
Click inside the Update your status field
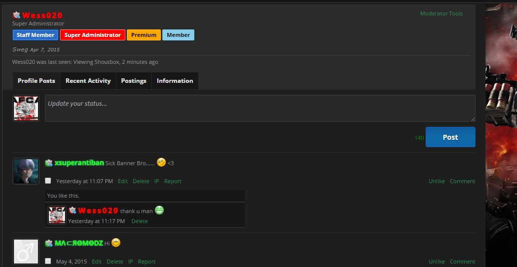(260, 108)
